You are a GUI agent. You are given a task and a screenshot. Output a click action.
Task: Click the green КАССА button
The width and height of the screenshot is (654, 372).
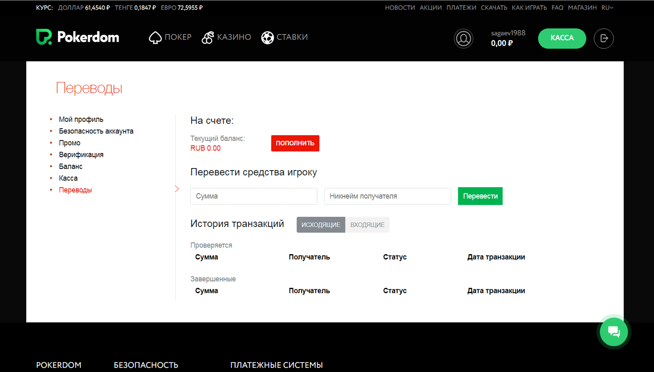[562, 38]
